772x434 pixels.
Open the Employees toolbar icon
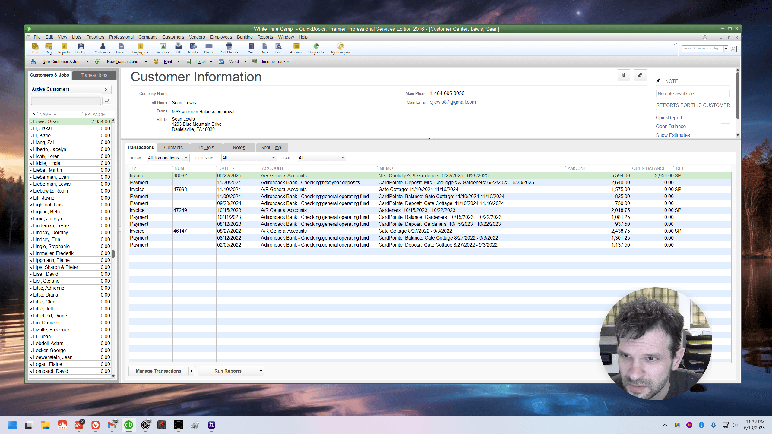click(x=140, y=48)
